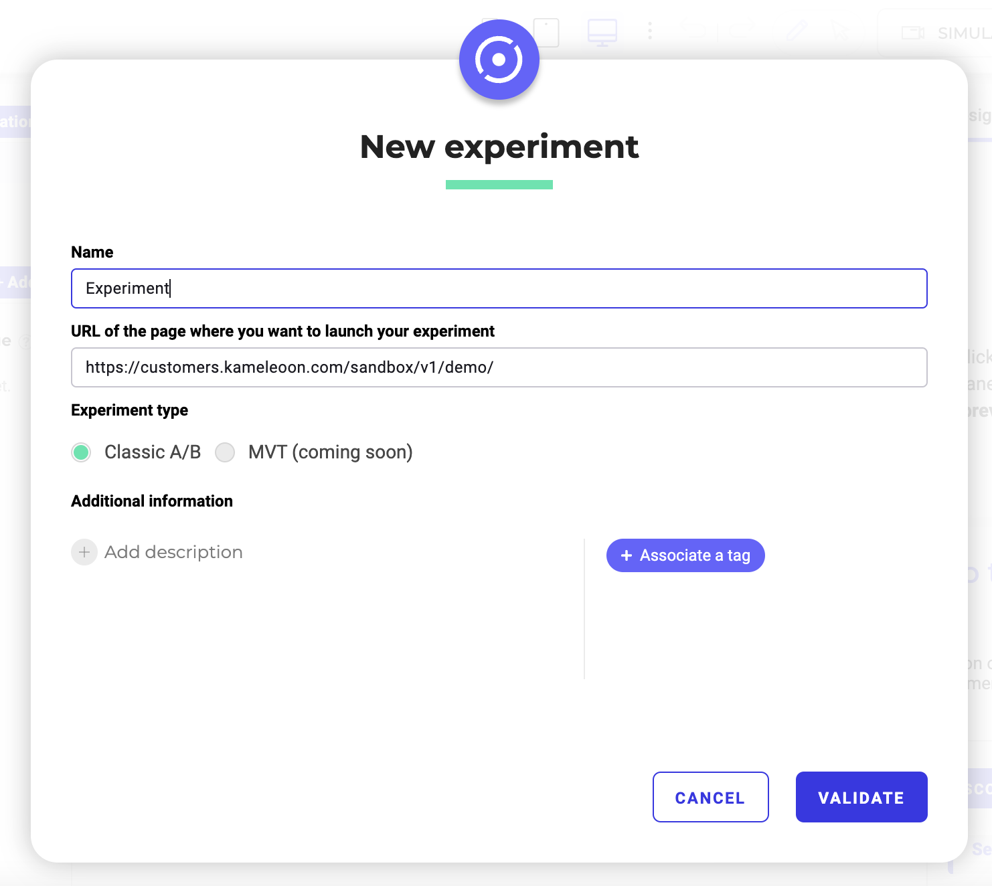Click the plus icon beside Add description
This screenshot has height=886, width=992.
tap(84, 552)
